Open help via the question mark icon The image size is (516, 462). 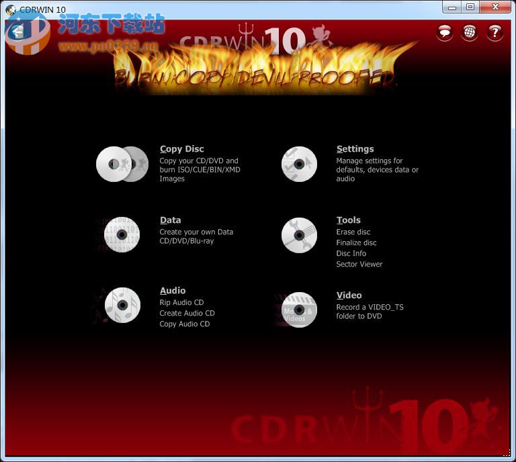494,32
